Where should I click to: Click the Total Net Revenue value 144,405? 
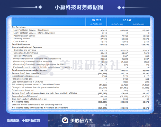145,45
